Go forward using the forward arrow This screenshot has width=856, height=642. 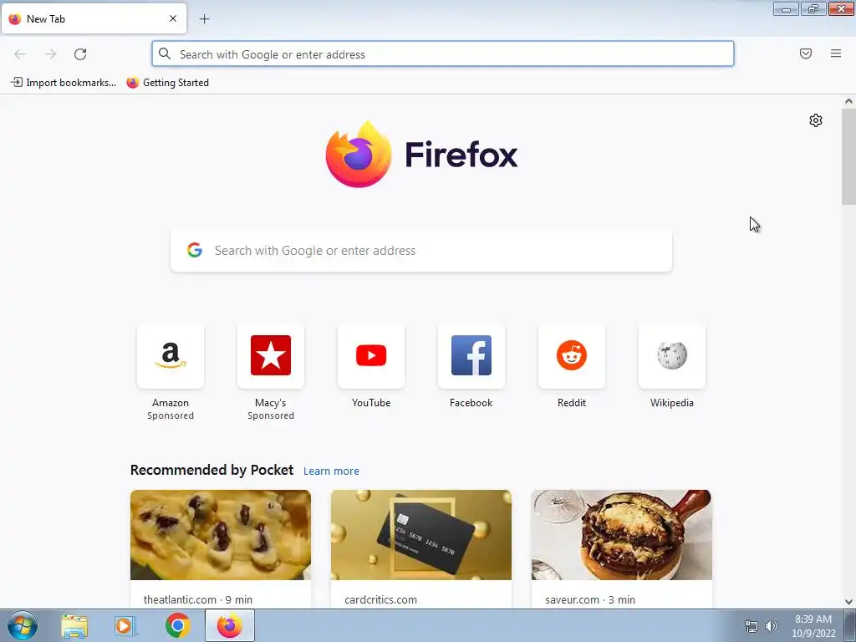tap(50, 54)
